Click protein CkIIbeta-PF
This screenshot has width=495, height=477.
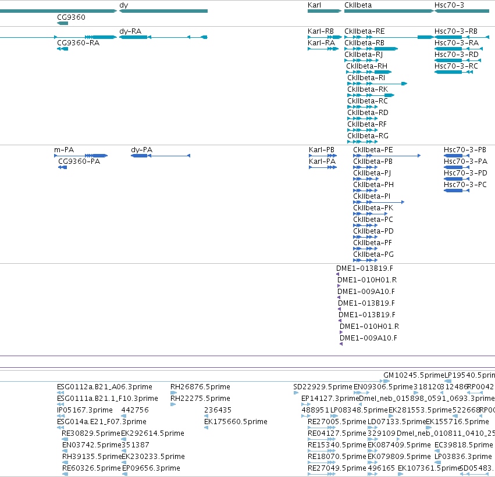click(372, 243)
